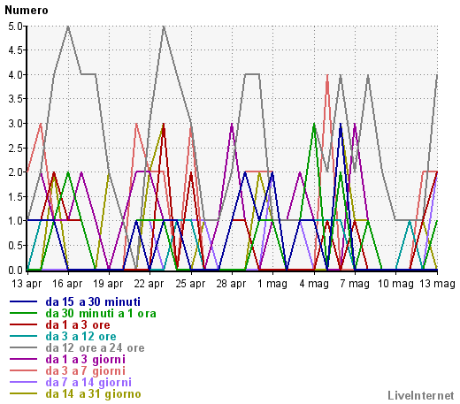
Task: Click the salmon line peak near 5 mag
Action: coord(327,75)
